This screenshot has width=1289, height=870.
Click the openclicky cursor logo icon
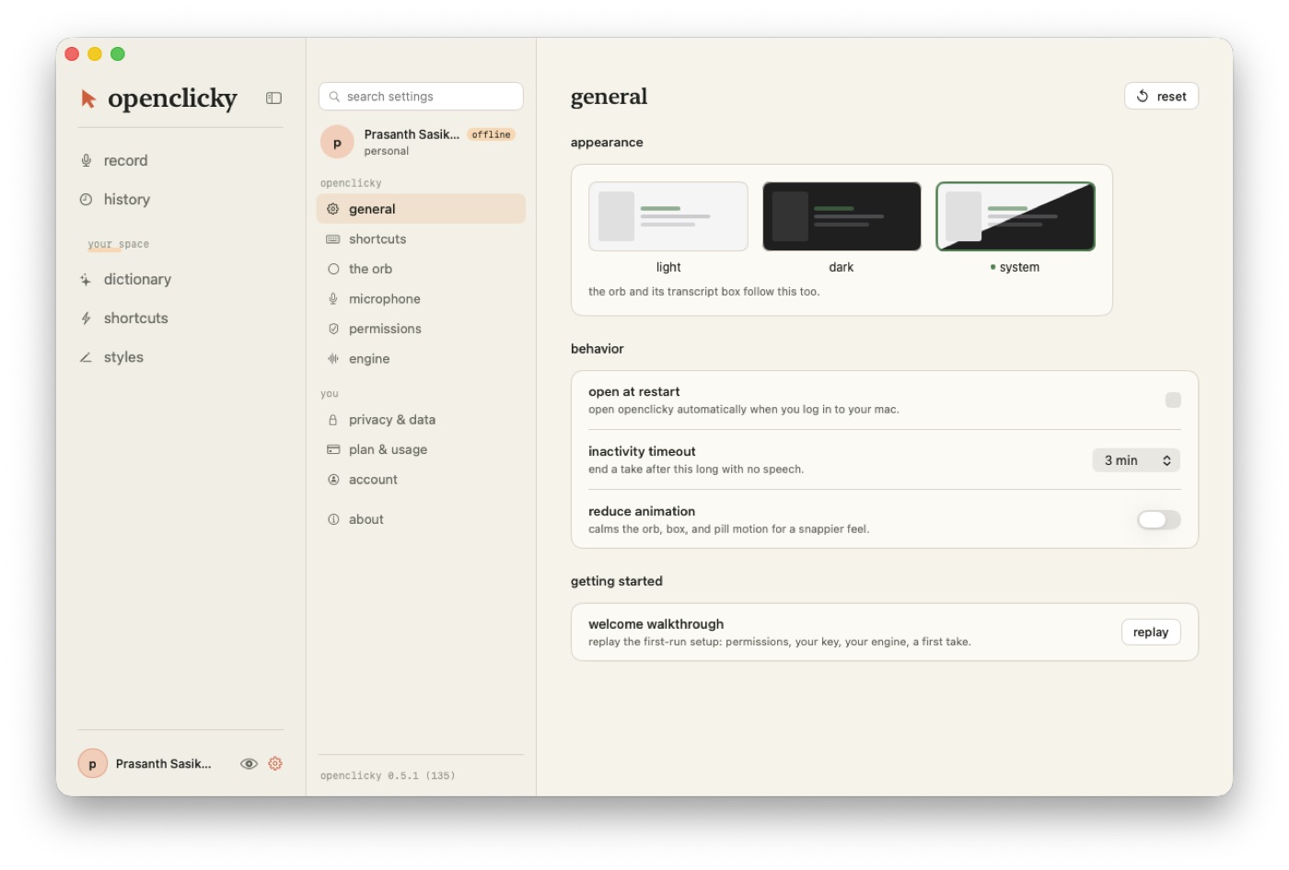(88, 99)
